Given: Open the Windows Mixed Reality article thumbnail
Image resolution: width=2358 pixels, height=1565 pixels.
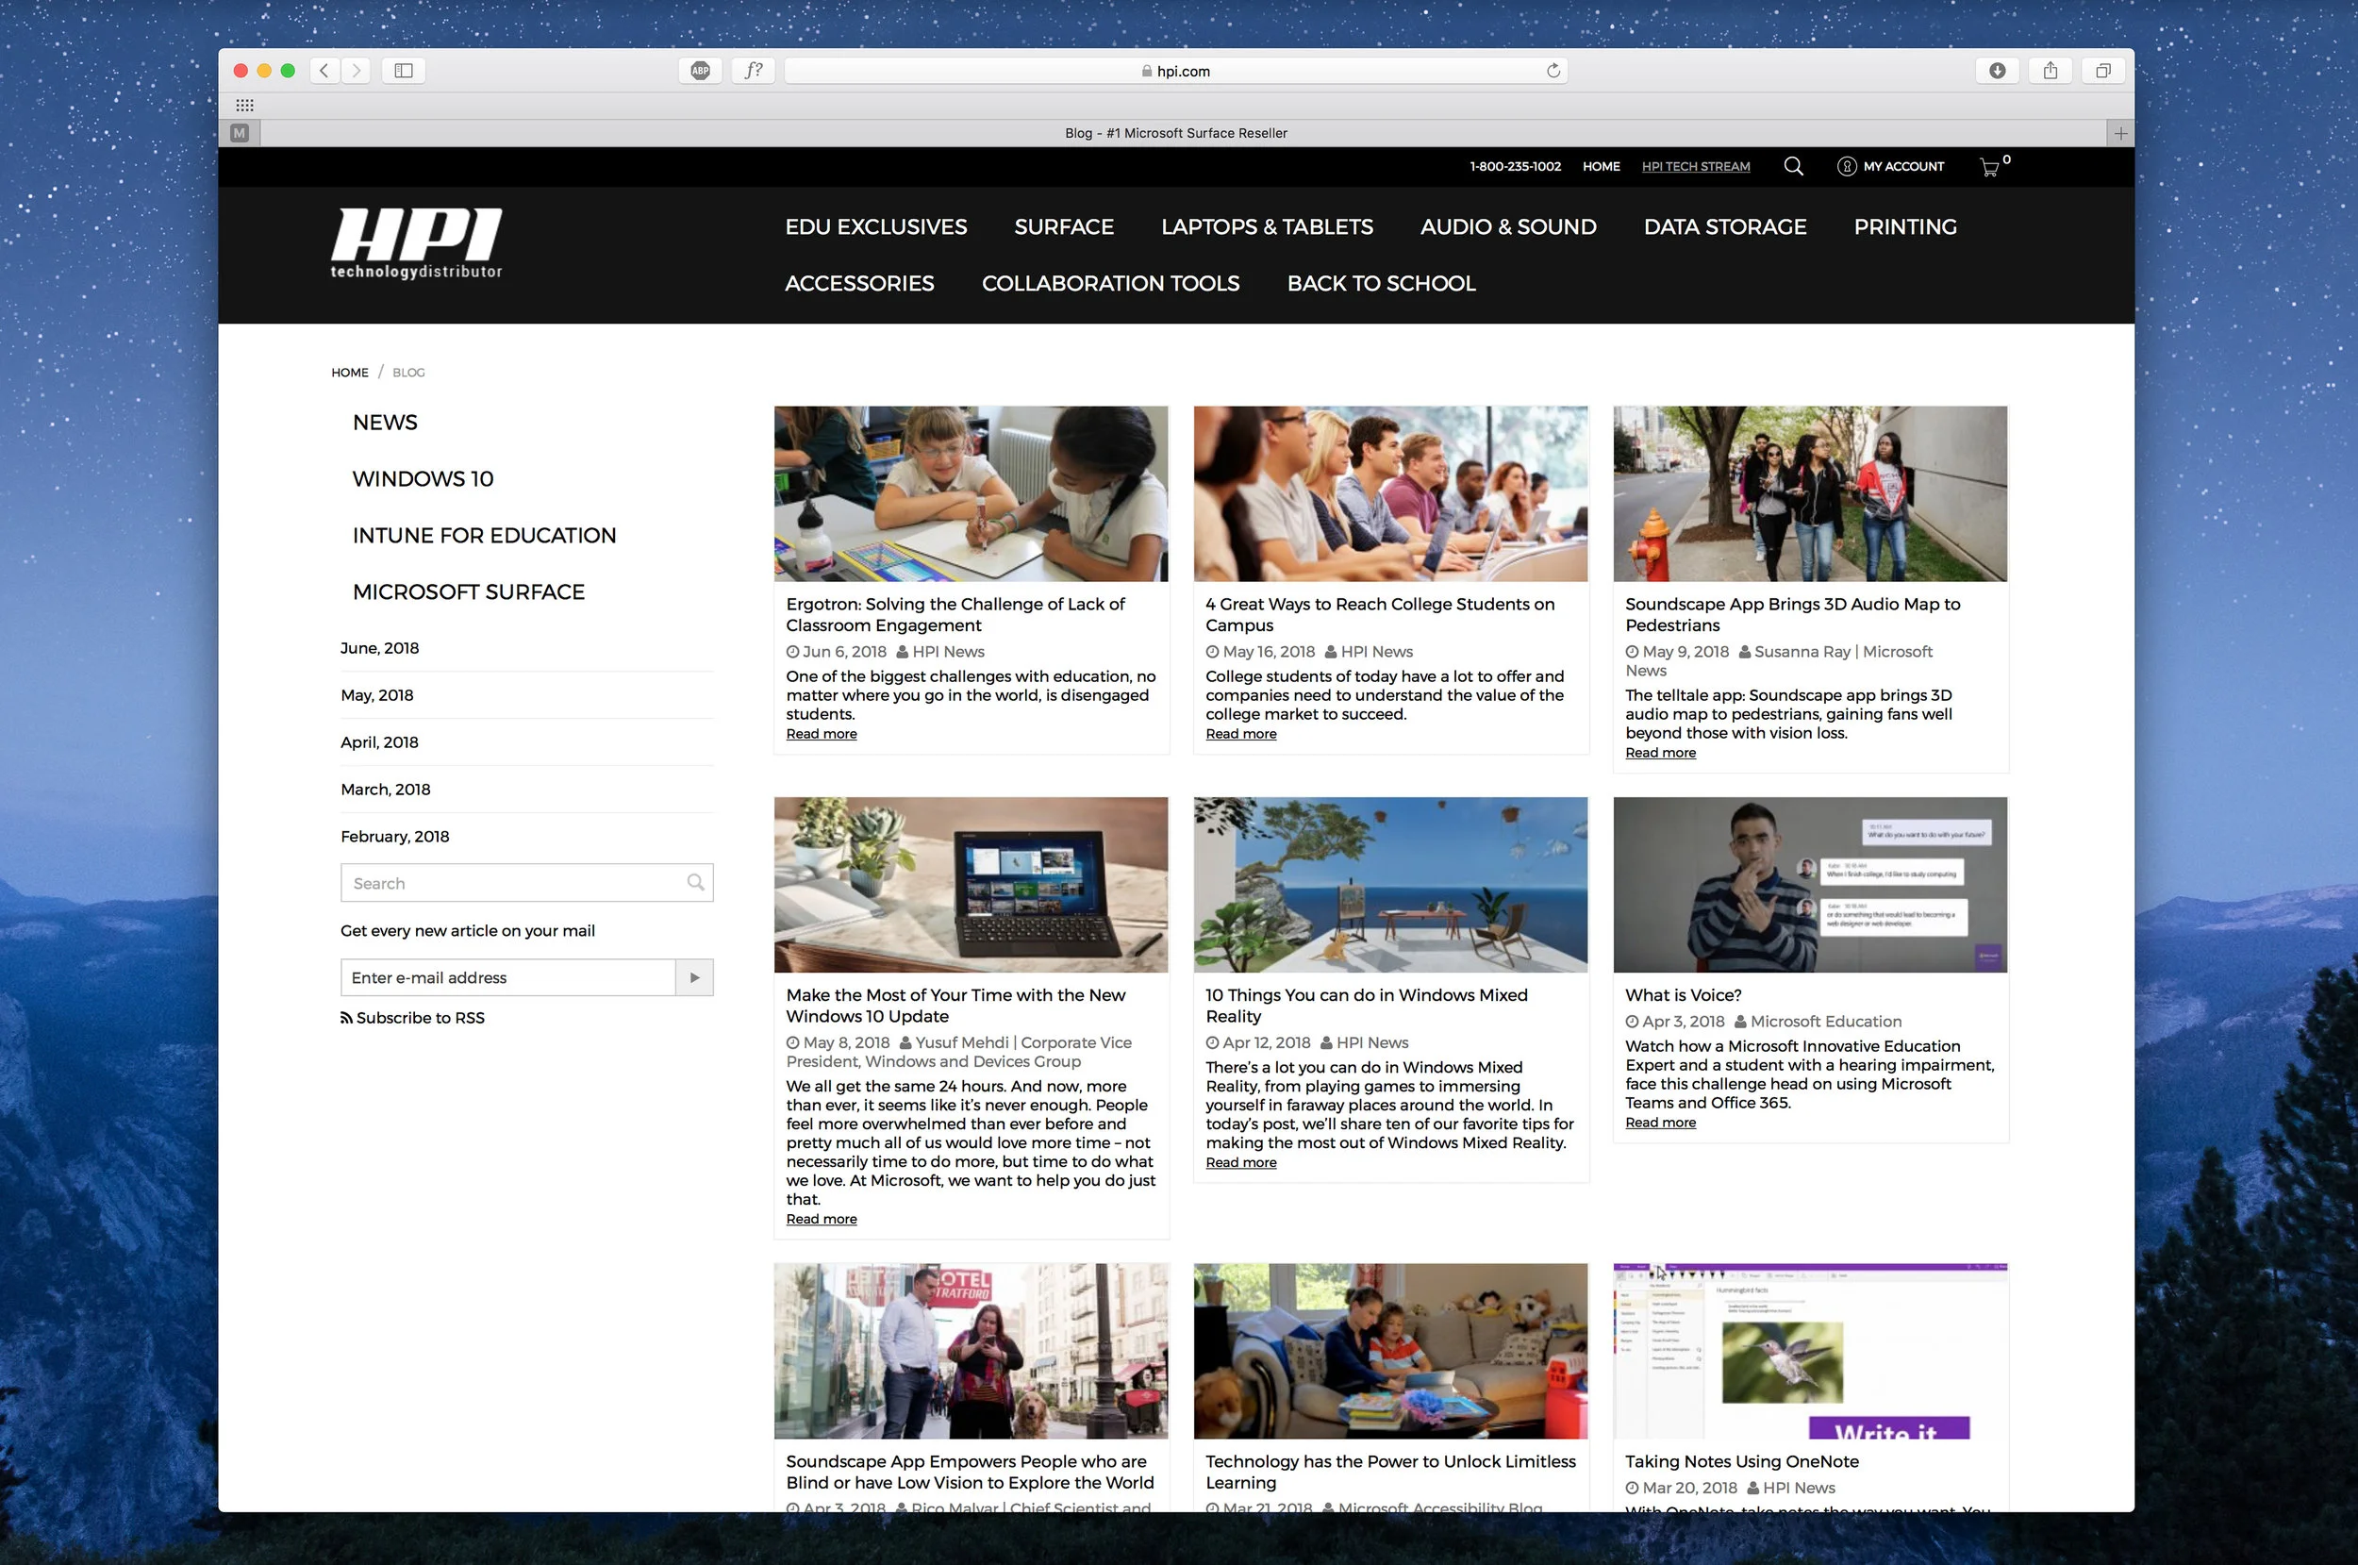Looking at the screenshot, I should click(1390, 884).
